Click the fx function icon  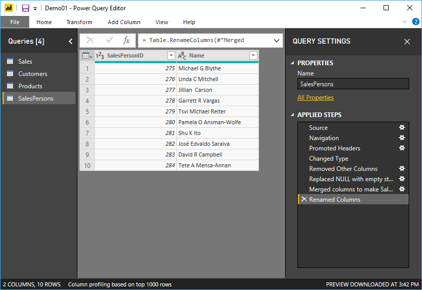tap(126, 41)
